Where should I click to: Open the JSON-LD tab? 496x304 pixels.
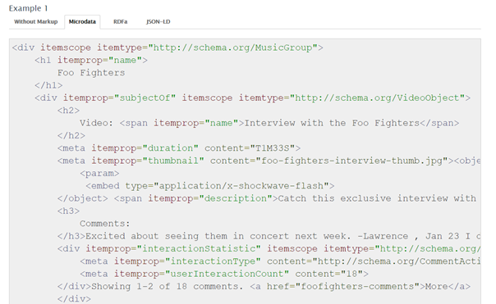coord(158,22)
